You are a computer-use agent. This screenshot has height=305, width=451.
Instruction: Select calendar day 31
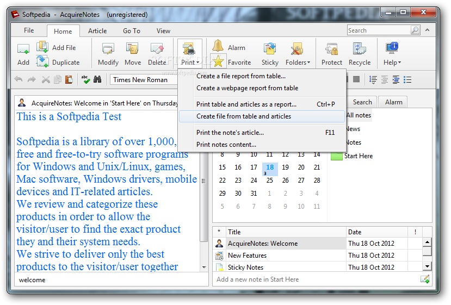point(254,193)
